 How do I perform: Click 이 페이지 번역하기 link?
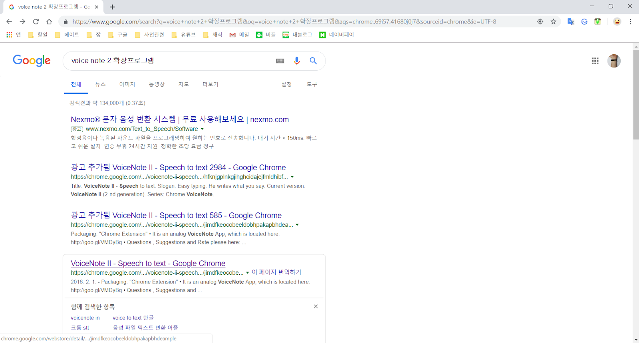276,272
